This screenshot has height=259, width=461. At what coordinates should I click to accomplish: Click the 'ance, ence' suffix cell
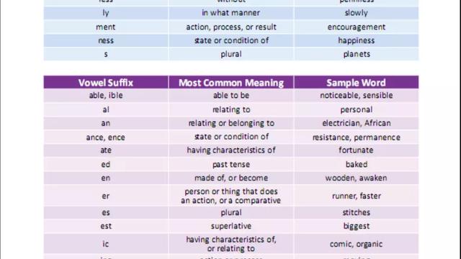pyautogui.click(x=106, y=137)
